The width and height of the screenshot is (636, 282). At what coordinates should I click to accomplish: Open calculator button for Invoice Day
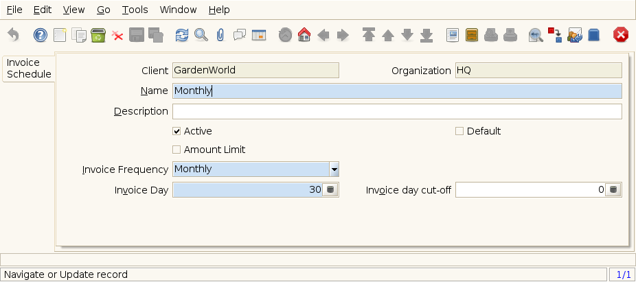(330, 190)
